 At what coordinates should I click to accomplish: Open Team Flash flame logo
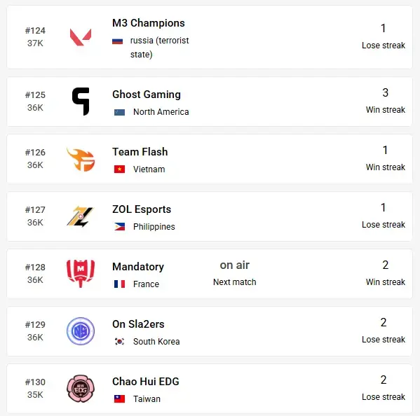tap(81, 159)
